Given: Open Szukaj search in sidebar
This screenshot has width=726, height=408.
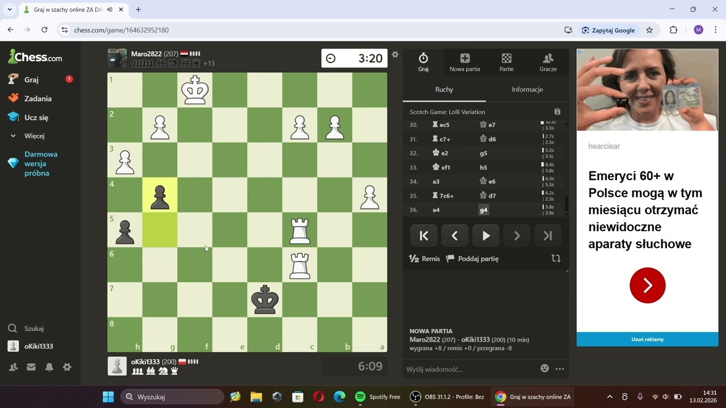Looking at the screenshot, I should (33, 328).
